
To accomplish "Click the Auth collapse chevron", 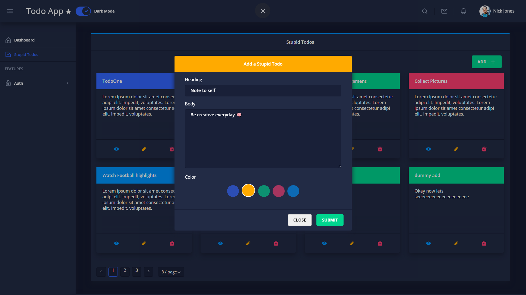I will [x=68, y=83].
